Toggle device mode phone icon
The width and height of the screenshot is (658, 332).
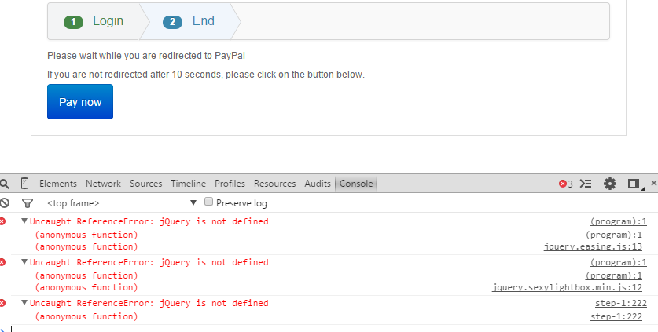coord(24,183)
